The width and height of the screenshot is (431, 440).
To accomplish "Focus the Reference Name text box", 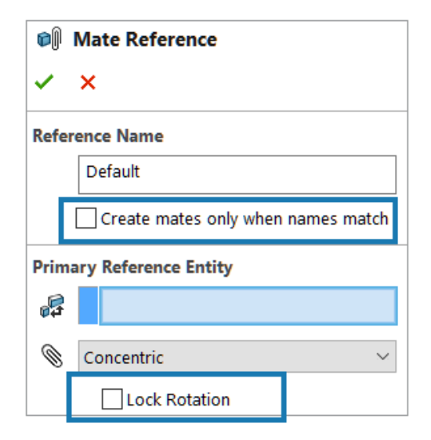I will pos(237,175).
